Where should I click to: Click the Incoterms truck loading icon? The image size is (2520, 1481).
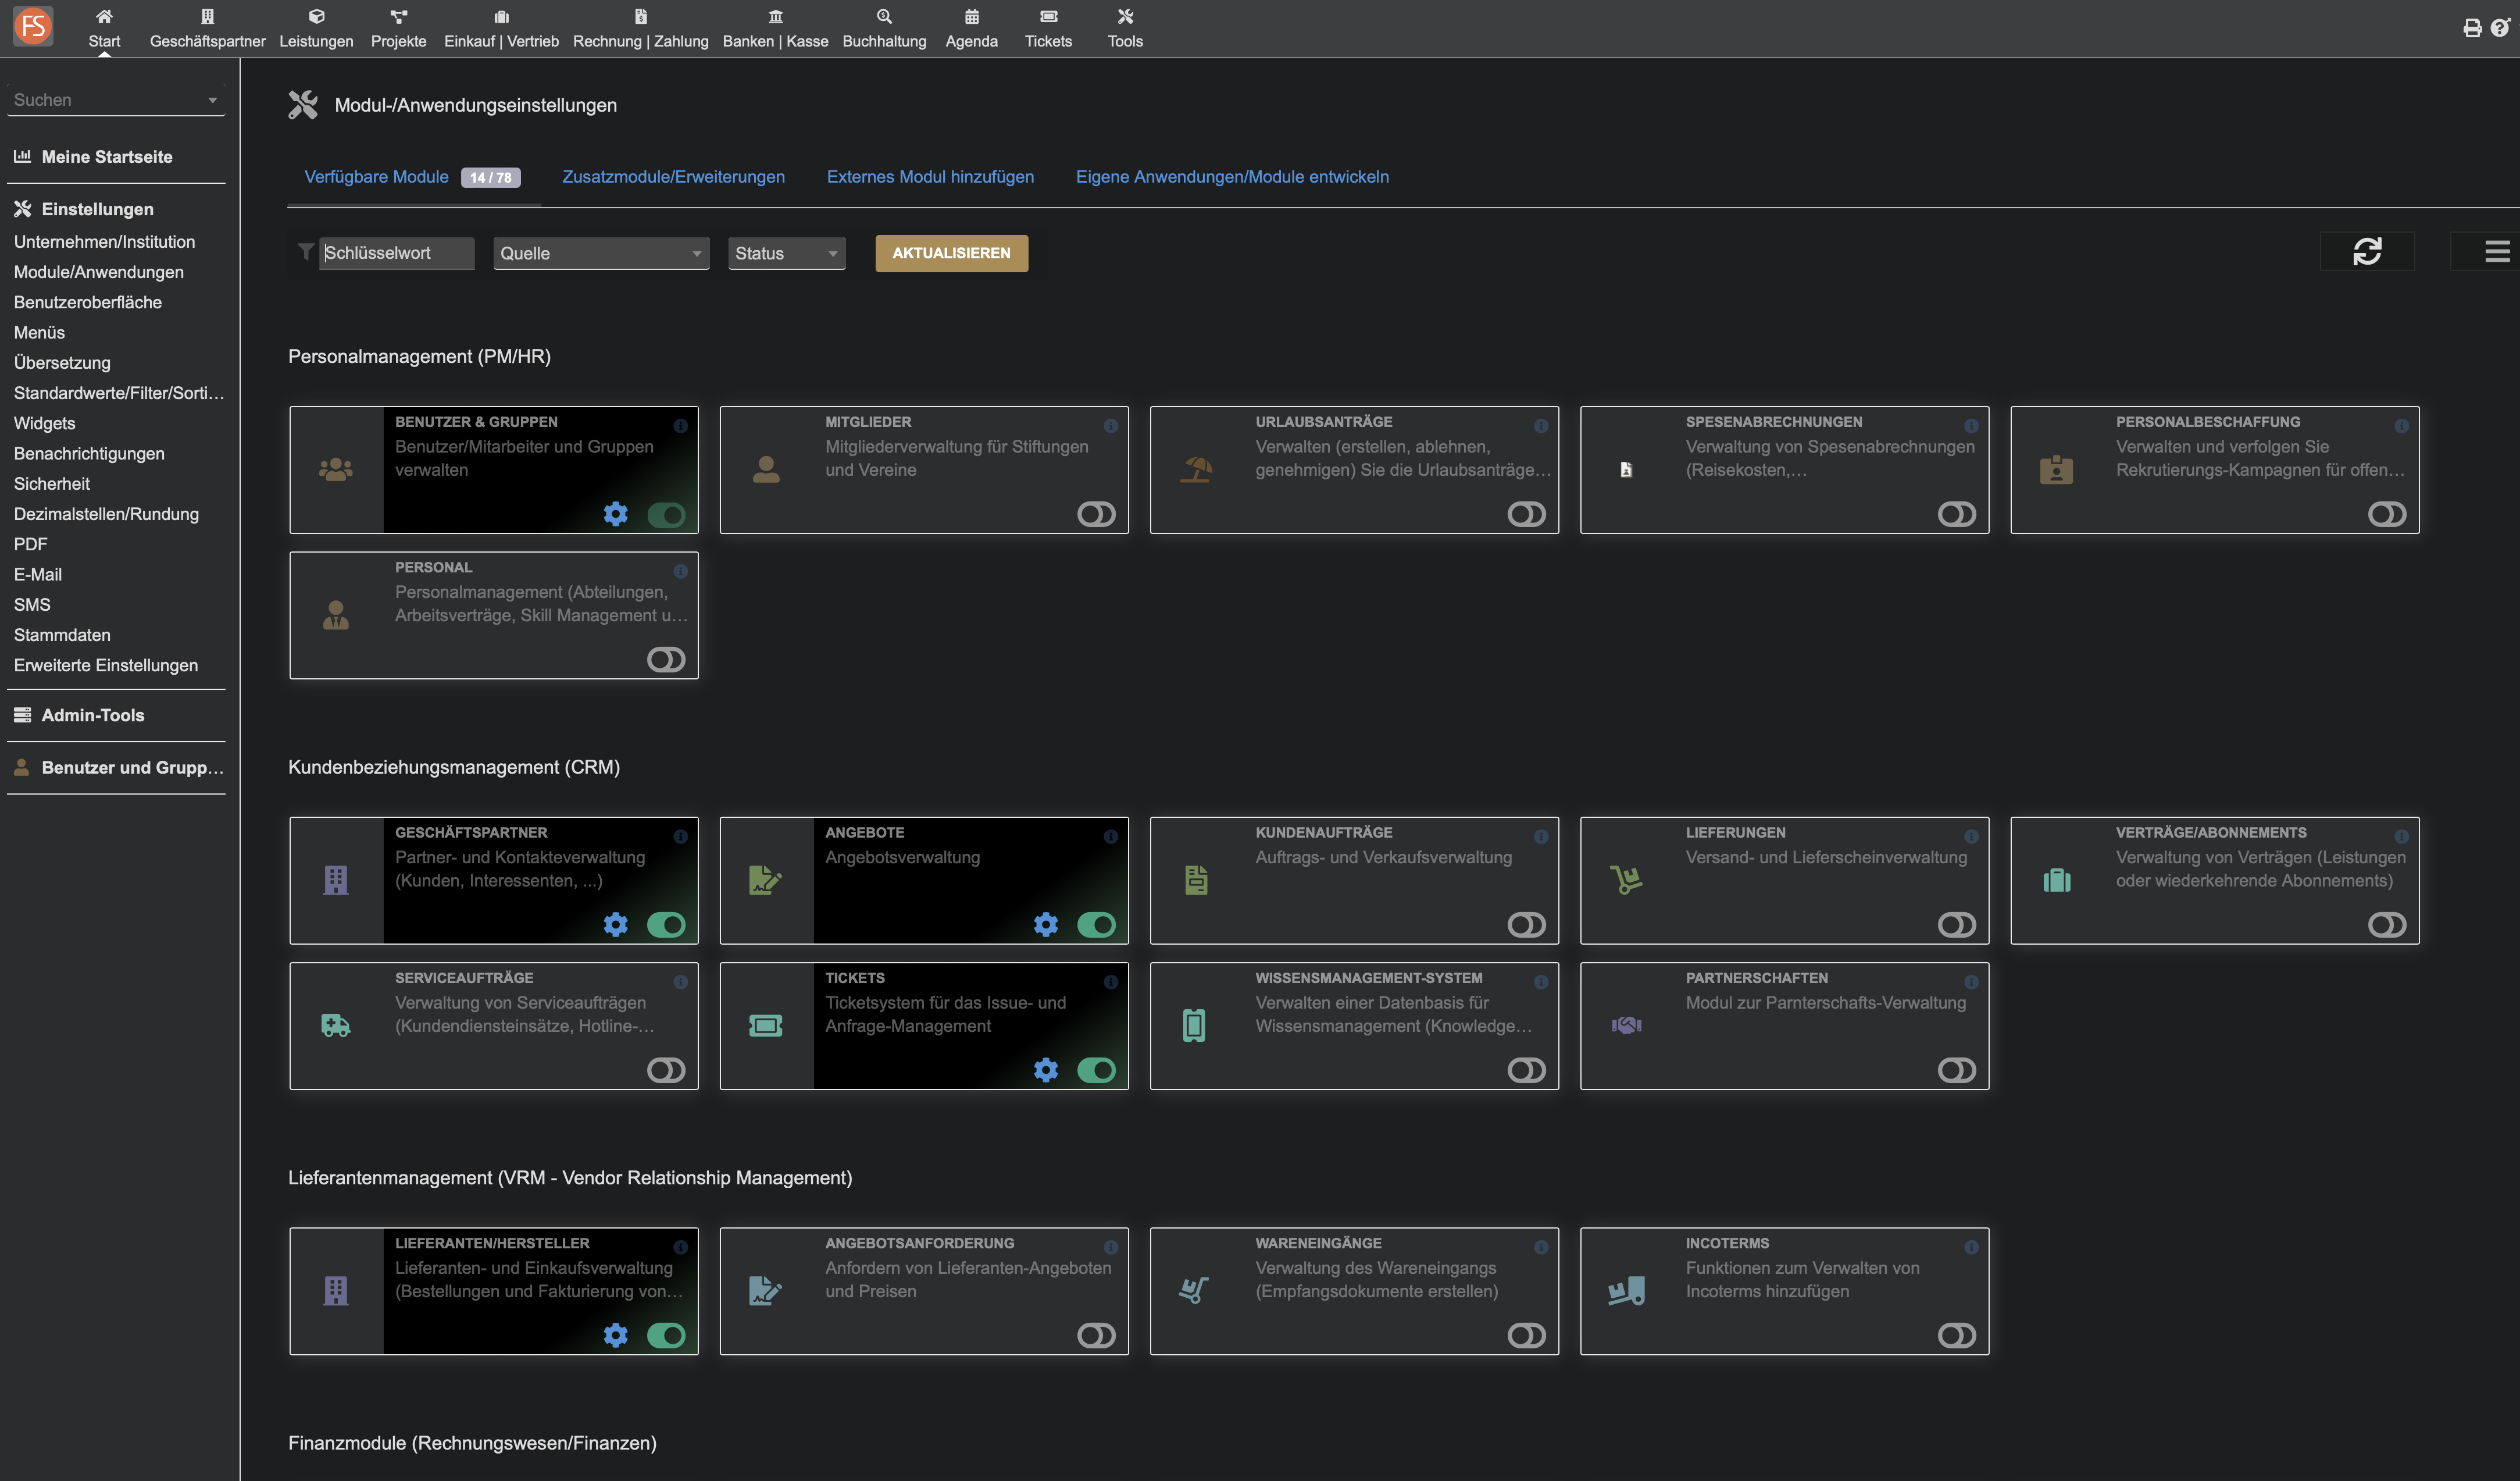(x=1626, y=1291)
